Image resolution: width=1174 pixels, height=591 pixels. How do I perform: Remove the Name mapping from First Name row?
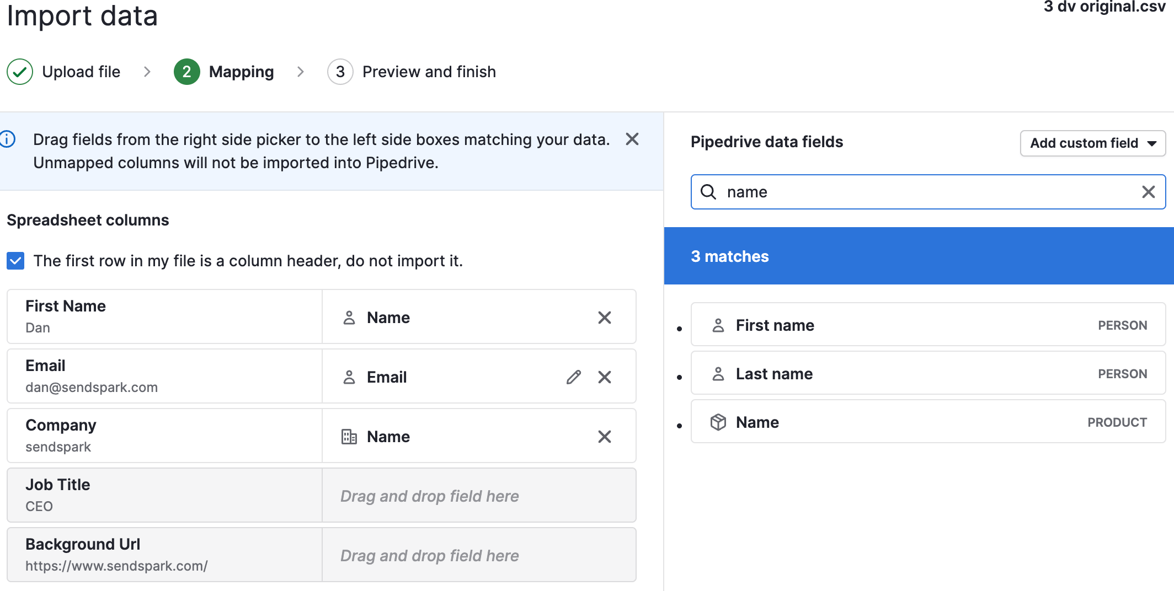click(605, 318)
